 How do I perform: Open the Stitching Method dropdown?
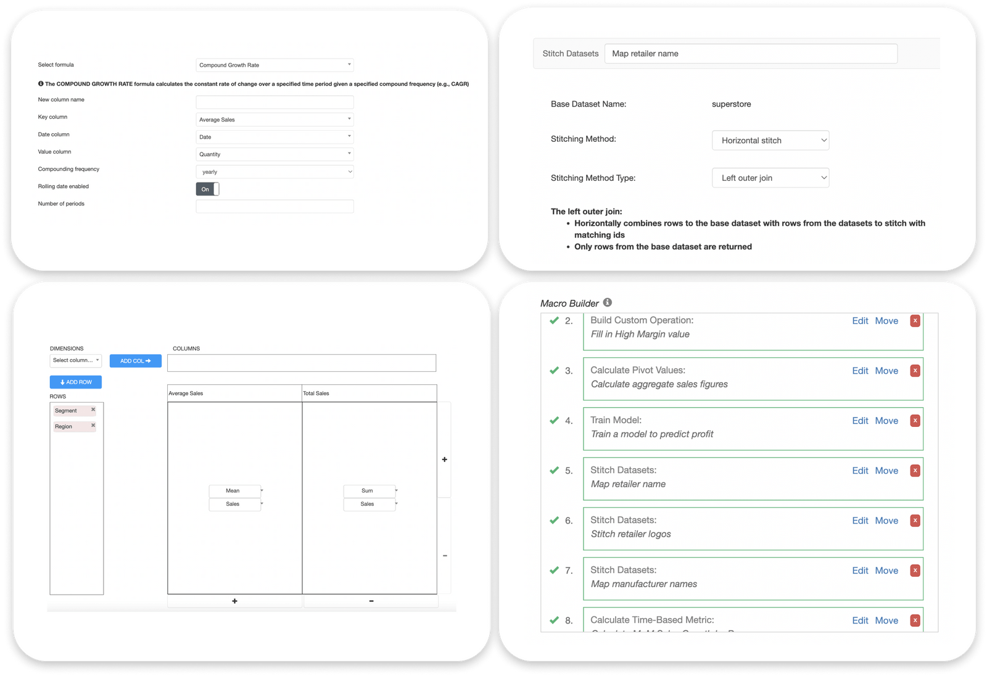click(770, 140)
